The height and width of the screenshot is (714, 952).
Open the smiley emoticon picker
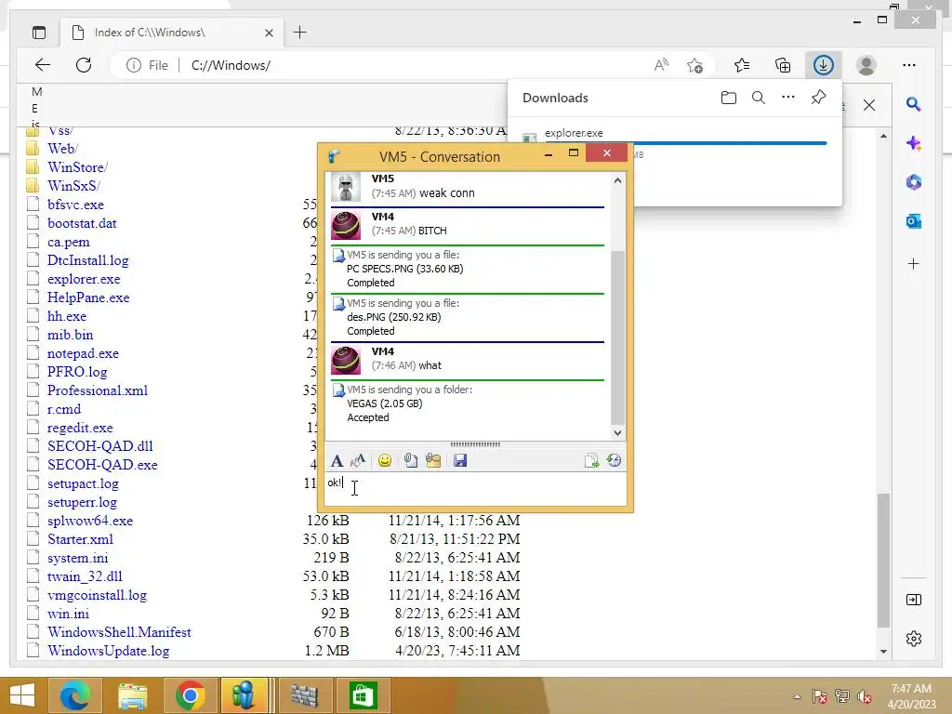click(x=384, y=461)
